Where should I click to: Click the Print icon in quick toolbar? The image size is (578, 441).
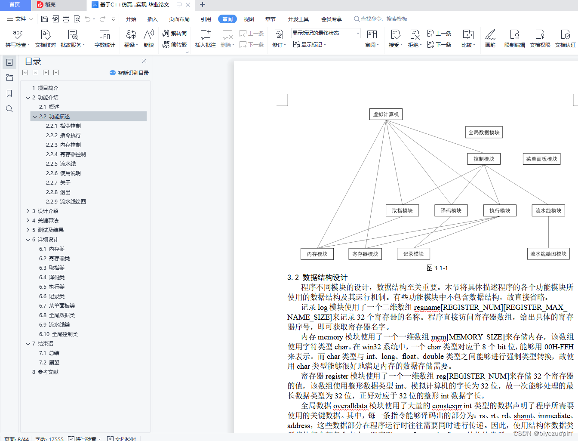(x=66, y=19)
